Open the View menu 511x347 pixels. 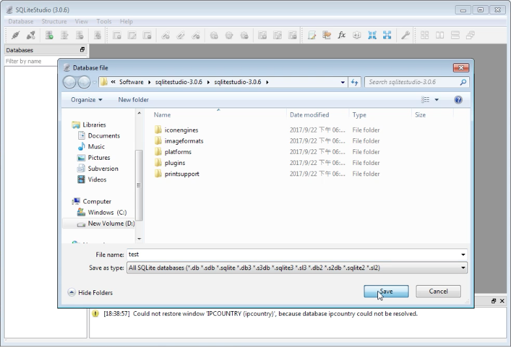81,22
